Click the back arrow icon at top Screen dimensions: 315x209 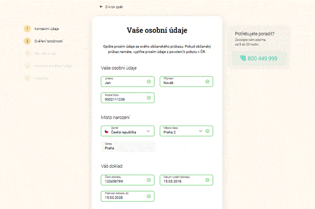(x=101, y=7)
